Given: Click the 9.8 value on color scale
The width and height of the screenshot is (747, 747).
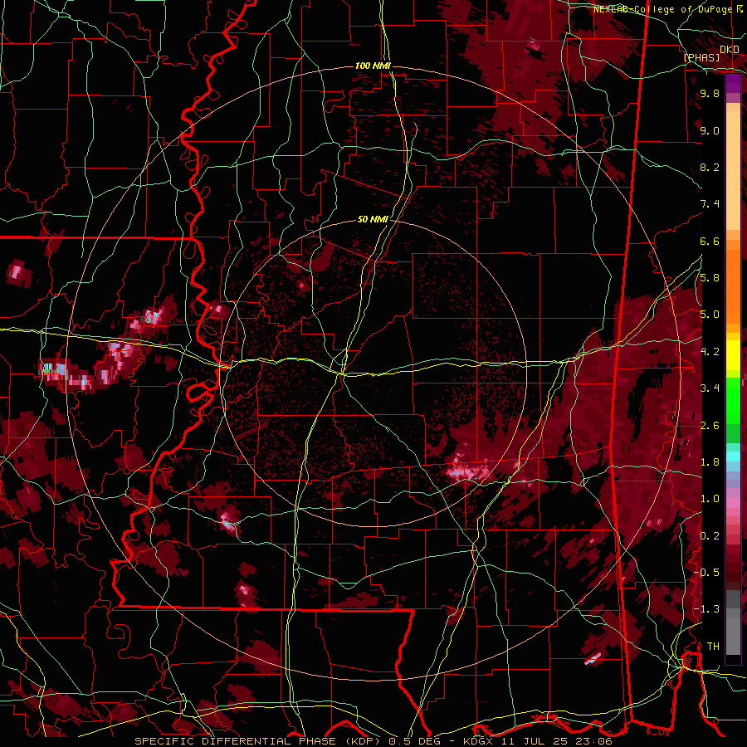Looking at the screenshot, I should (x=710, y=93).
